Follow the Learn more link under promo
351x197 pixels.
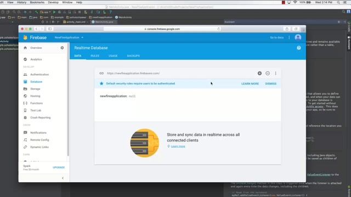click(x=178, y=146)
